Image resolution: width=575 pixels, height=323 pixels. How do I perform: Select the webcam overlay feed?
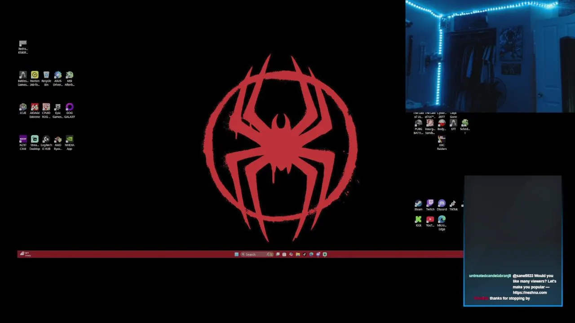point(490,56)
